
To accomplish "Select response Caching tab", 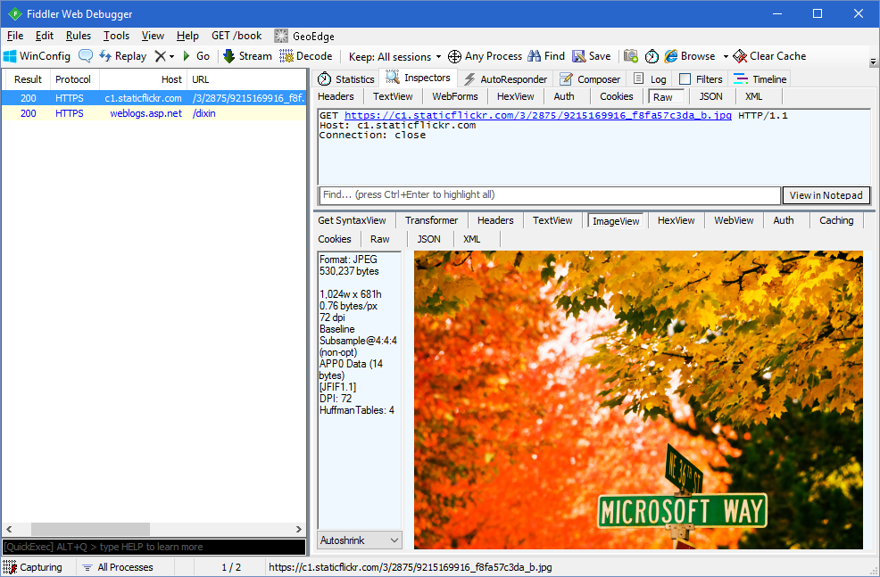I will point(836,220).
